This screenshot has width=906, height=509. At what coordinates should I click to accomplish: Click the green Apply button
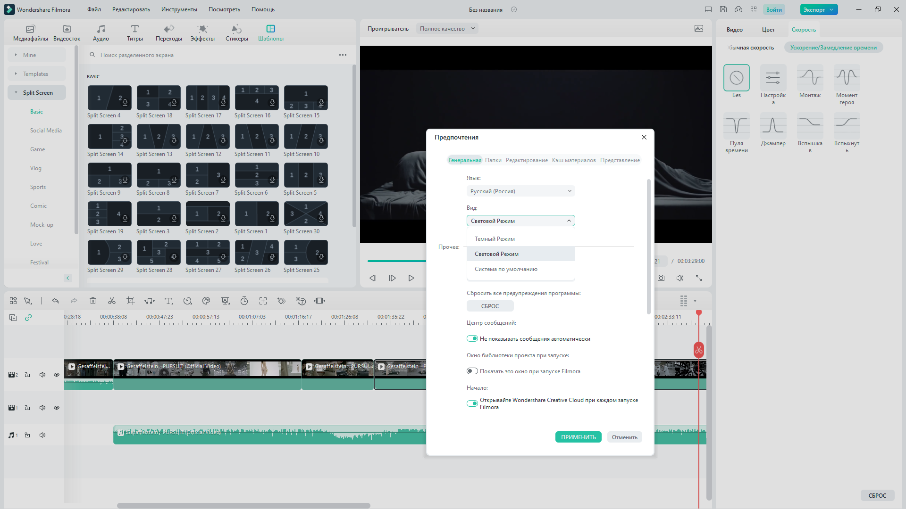(578, 437)
